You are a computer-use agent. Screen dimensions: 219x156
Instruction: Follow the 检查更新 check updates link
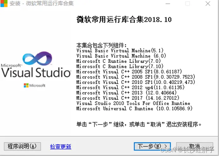coord(61,147)
